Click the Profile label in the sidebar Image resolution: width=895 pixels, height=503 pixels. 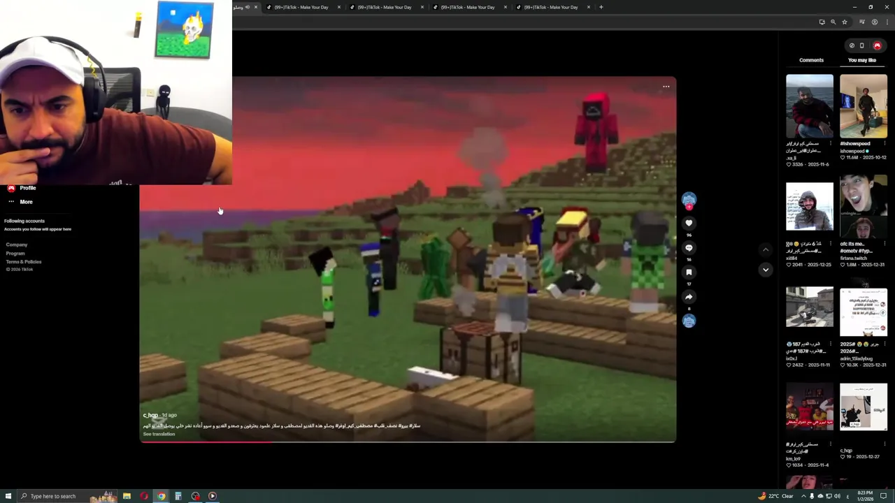28,188
